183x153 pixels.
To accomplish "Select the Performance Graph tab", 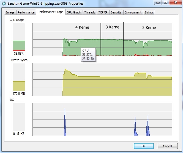I will coord(51,12).
